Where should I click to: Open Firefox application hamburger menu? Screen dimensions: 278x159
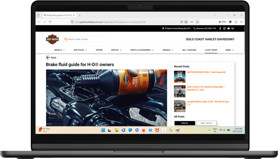click(x=241, y=22)
